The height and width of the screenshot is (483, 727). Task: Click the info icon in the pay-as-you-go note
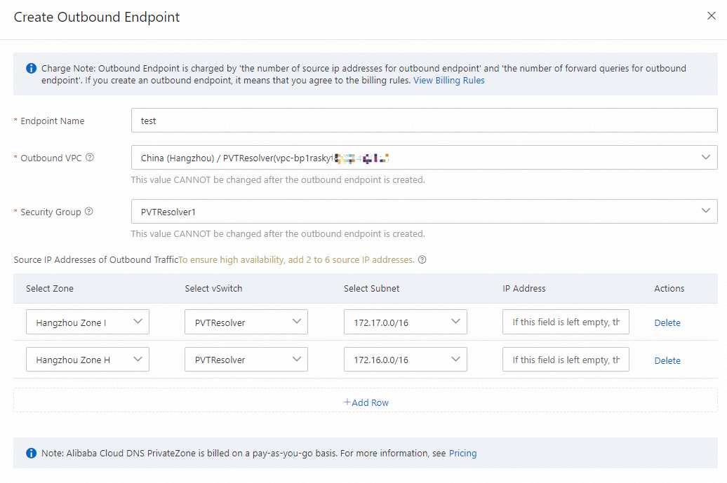click(31, 454)
